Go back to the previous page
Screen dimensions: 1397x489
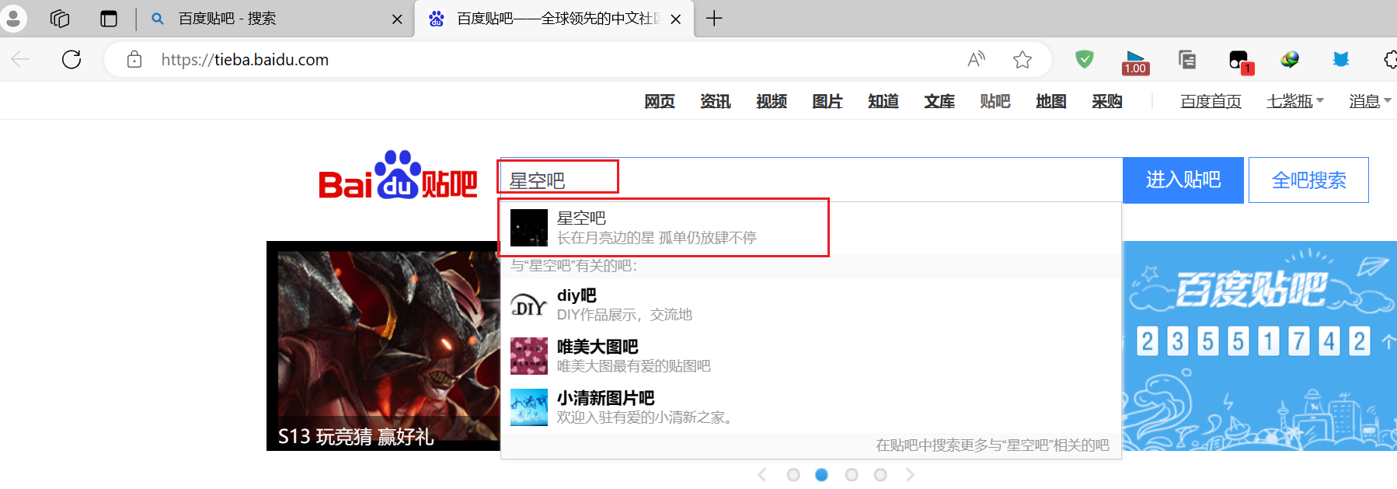coord(21,59)
